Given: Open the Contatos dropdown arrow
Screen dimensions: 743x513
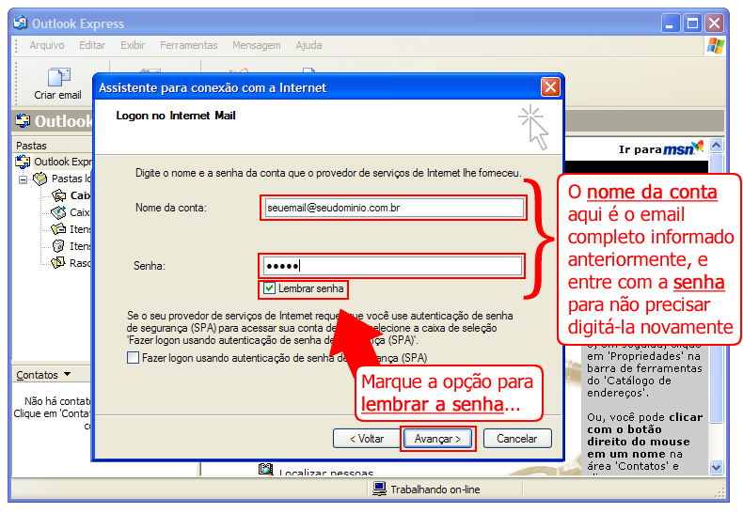Looking at the screenshot, I should [x=68, y=374].
